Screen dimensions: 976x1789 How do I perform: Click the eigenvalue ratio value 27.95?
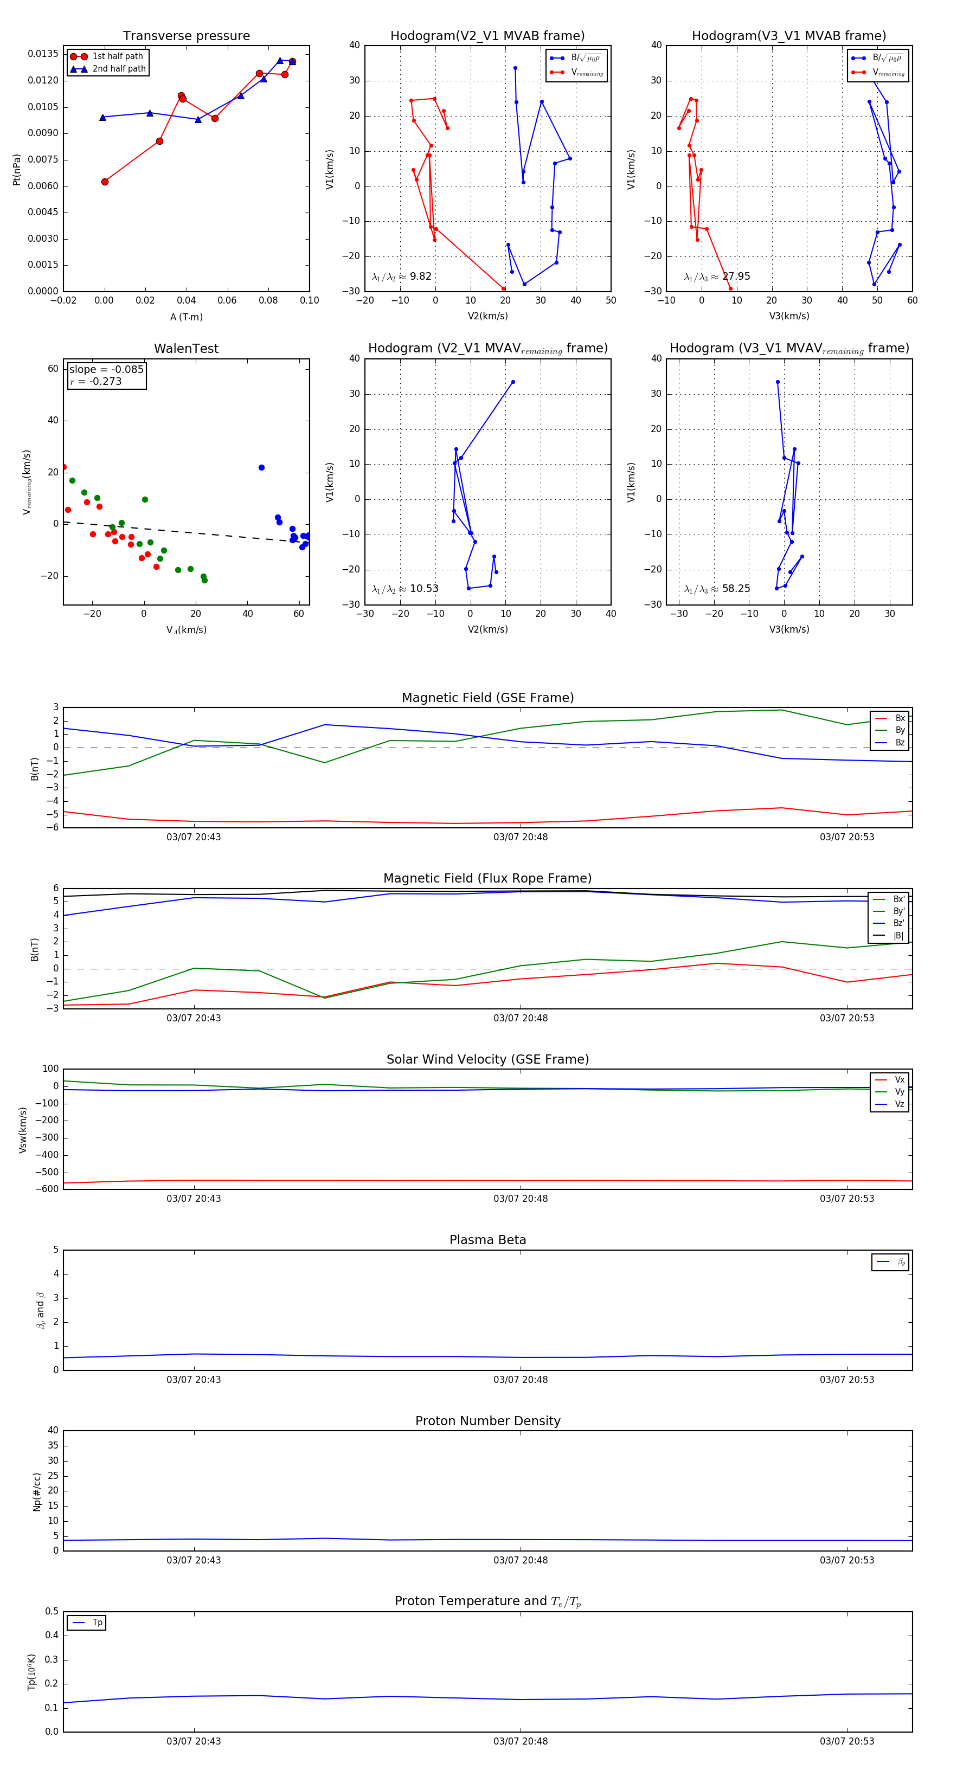click(x=736, y=276)
